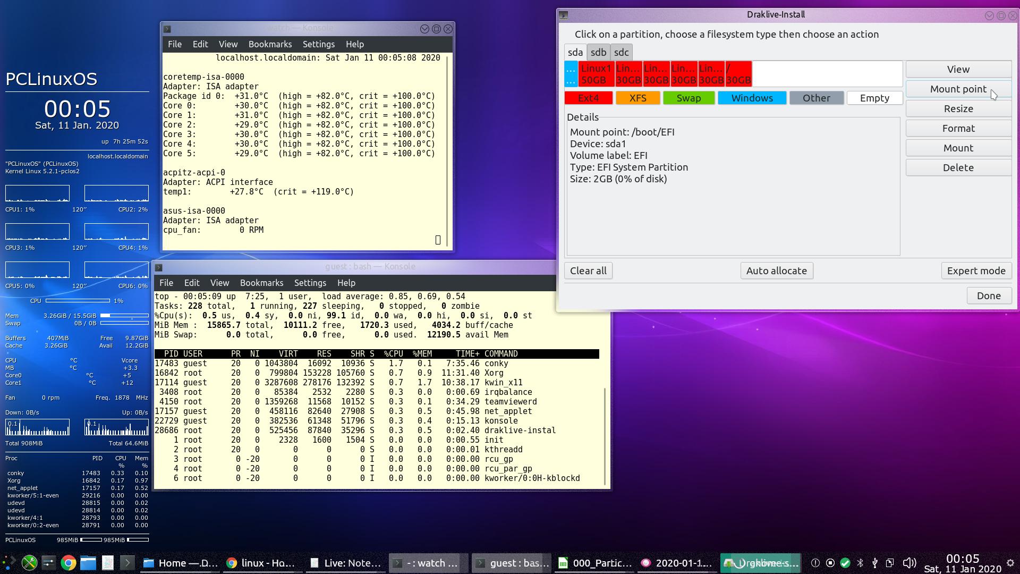Launch Konsole terminal from quick-launch icon
The height and width of the screenshot is (574, 1020).
tap(127, 563)
